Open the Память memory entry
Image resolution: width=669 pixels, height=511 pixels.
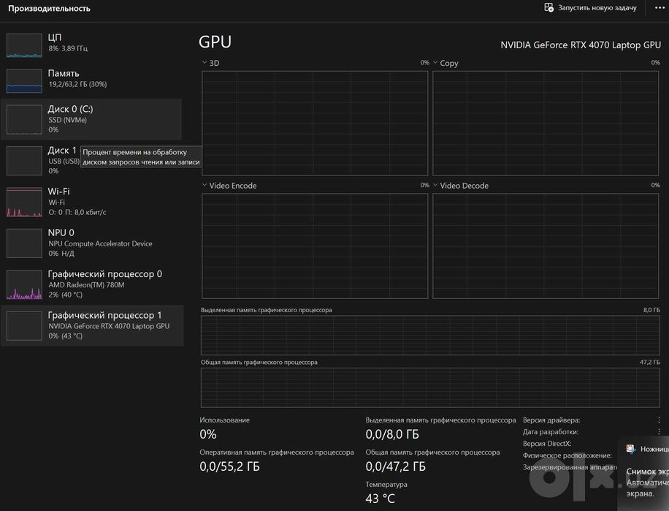click(92, 80)
